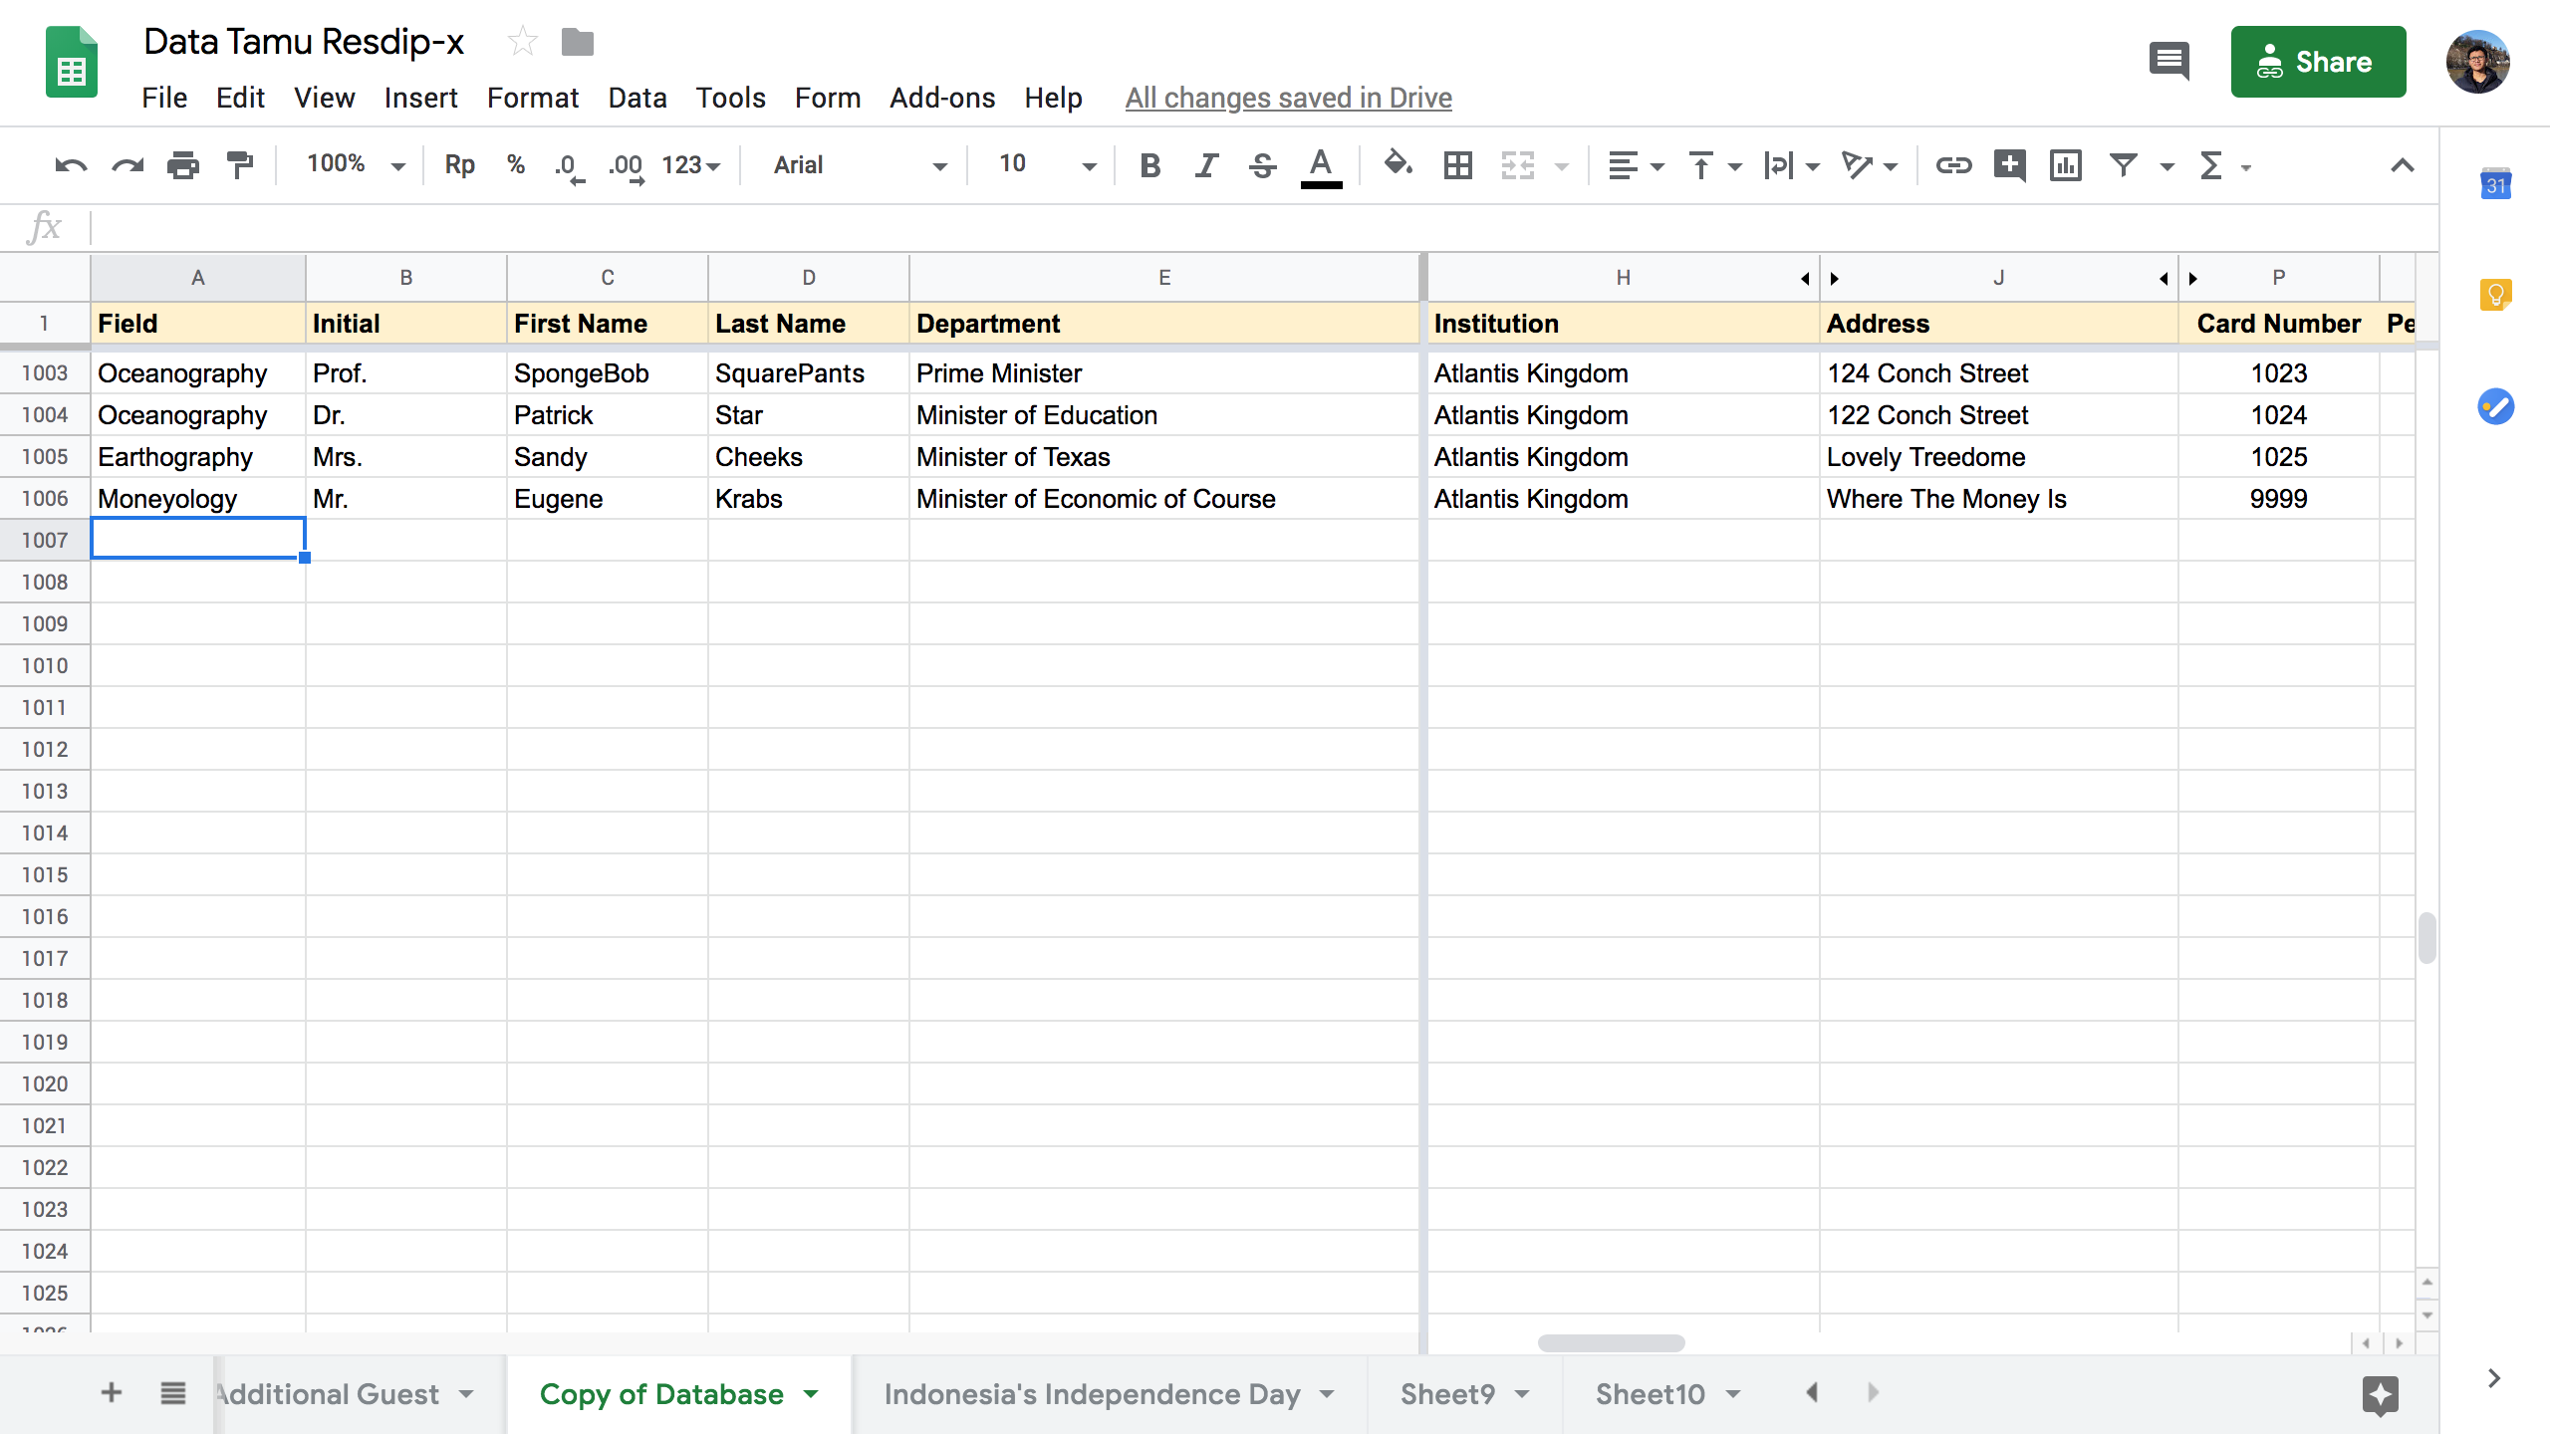
Task: Open the Format menu
Action: pos(533,98)
